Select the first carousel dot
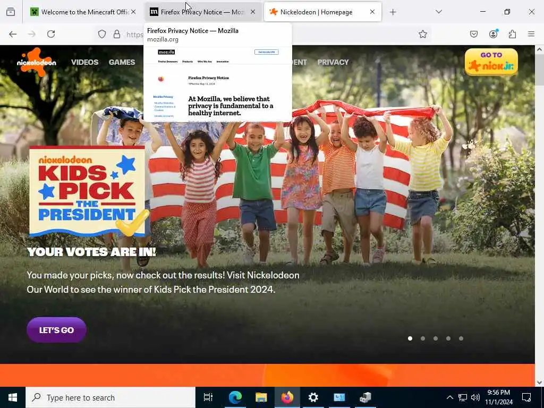Image resolution: width=544 pixels, height=408 pixels. click(410, 338)
